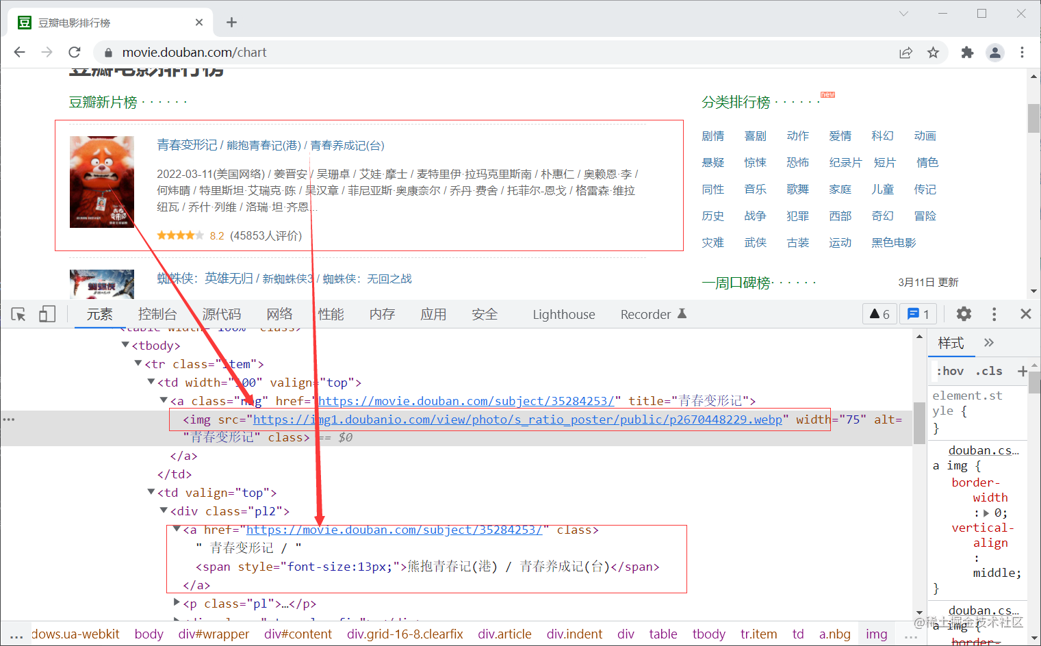Screen dimensions: 1041x646
Task: Switch to the 内存 tab
Action: click(x=382, y=314)
